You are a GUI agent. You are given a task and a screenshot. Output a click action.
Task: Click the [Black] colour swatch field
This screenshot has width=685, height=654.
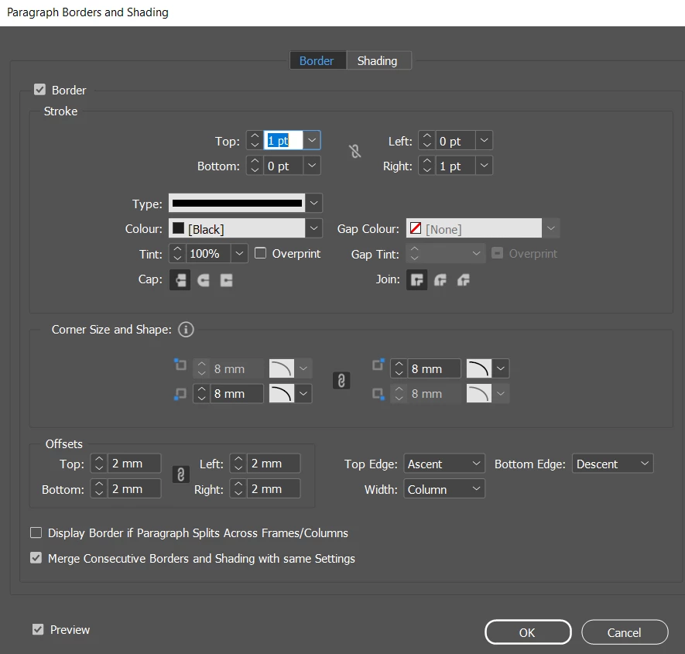tap(237, 228)
